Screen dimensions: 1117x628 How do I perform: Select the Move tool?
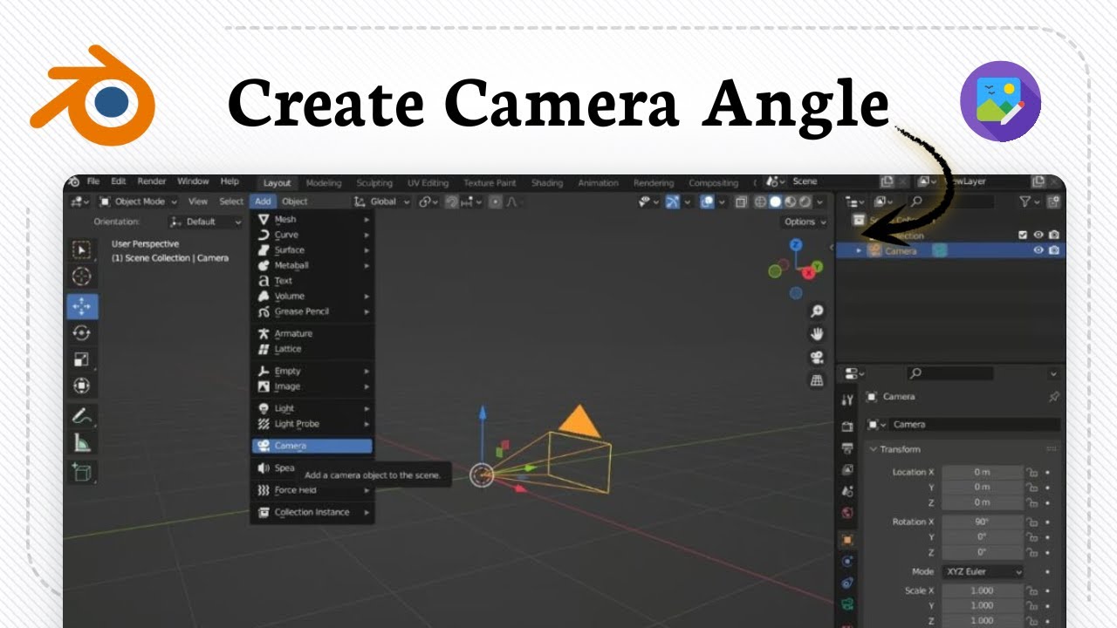(82, 306)
